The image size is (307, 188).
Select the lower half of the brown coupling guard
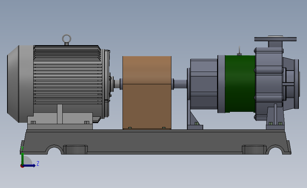coord(147,107)
